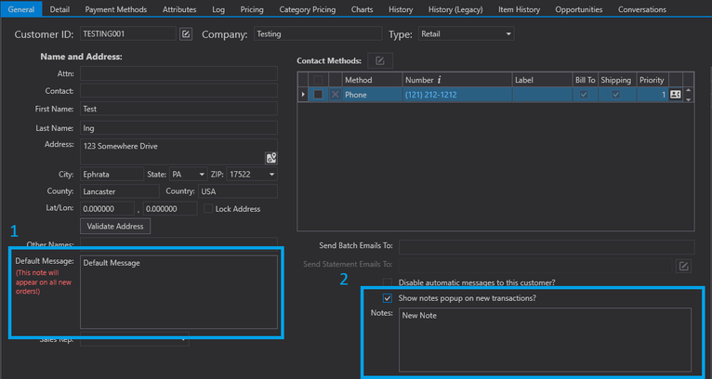Click the First Name field with Test
Image resolution: width=712 pixels, height=379 pixels.
click(178, 109)
